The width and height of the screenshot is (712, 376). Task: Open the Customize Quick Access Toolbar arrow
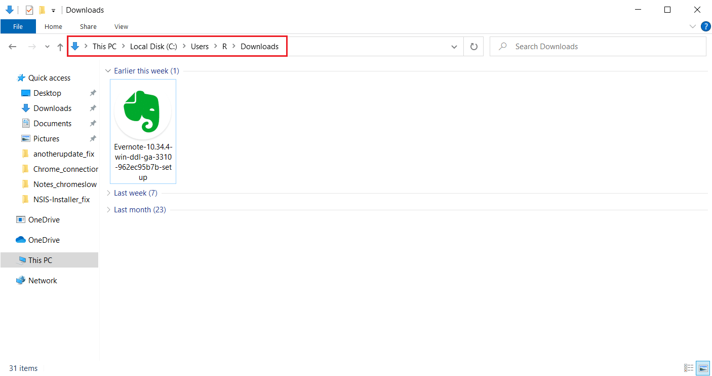[53, 10]
